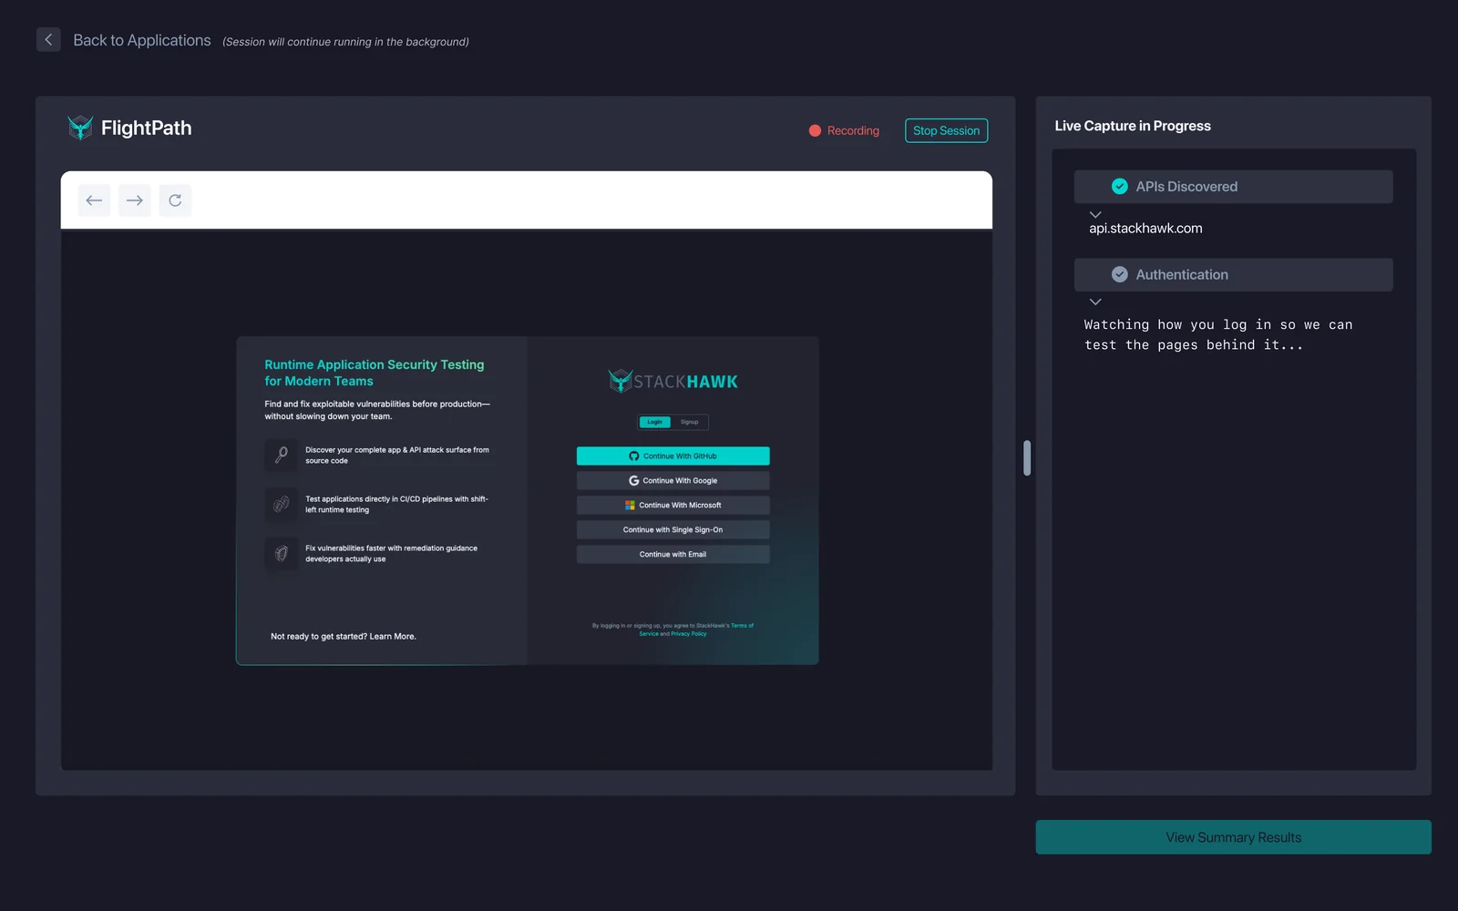Click the back arrow icon beside Back to Applications
This screenshot has height=911, width=1458.
coord(48,39)
